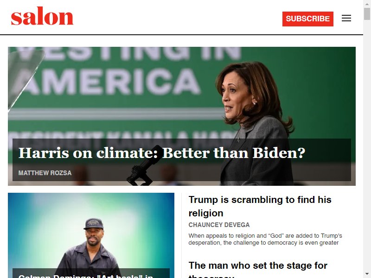Viewport: 371px width, 278px height.
Task: Open the Colman Domingo 'Art heals' headline
Action: [86, 276]
